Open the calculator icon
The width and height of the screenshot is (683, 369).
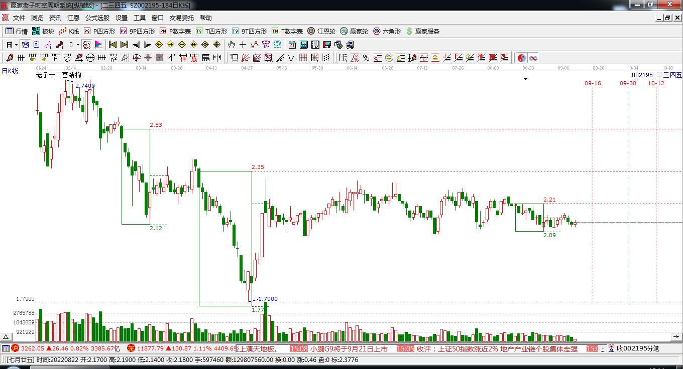[x=303, y=45]
